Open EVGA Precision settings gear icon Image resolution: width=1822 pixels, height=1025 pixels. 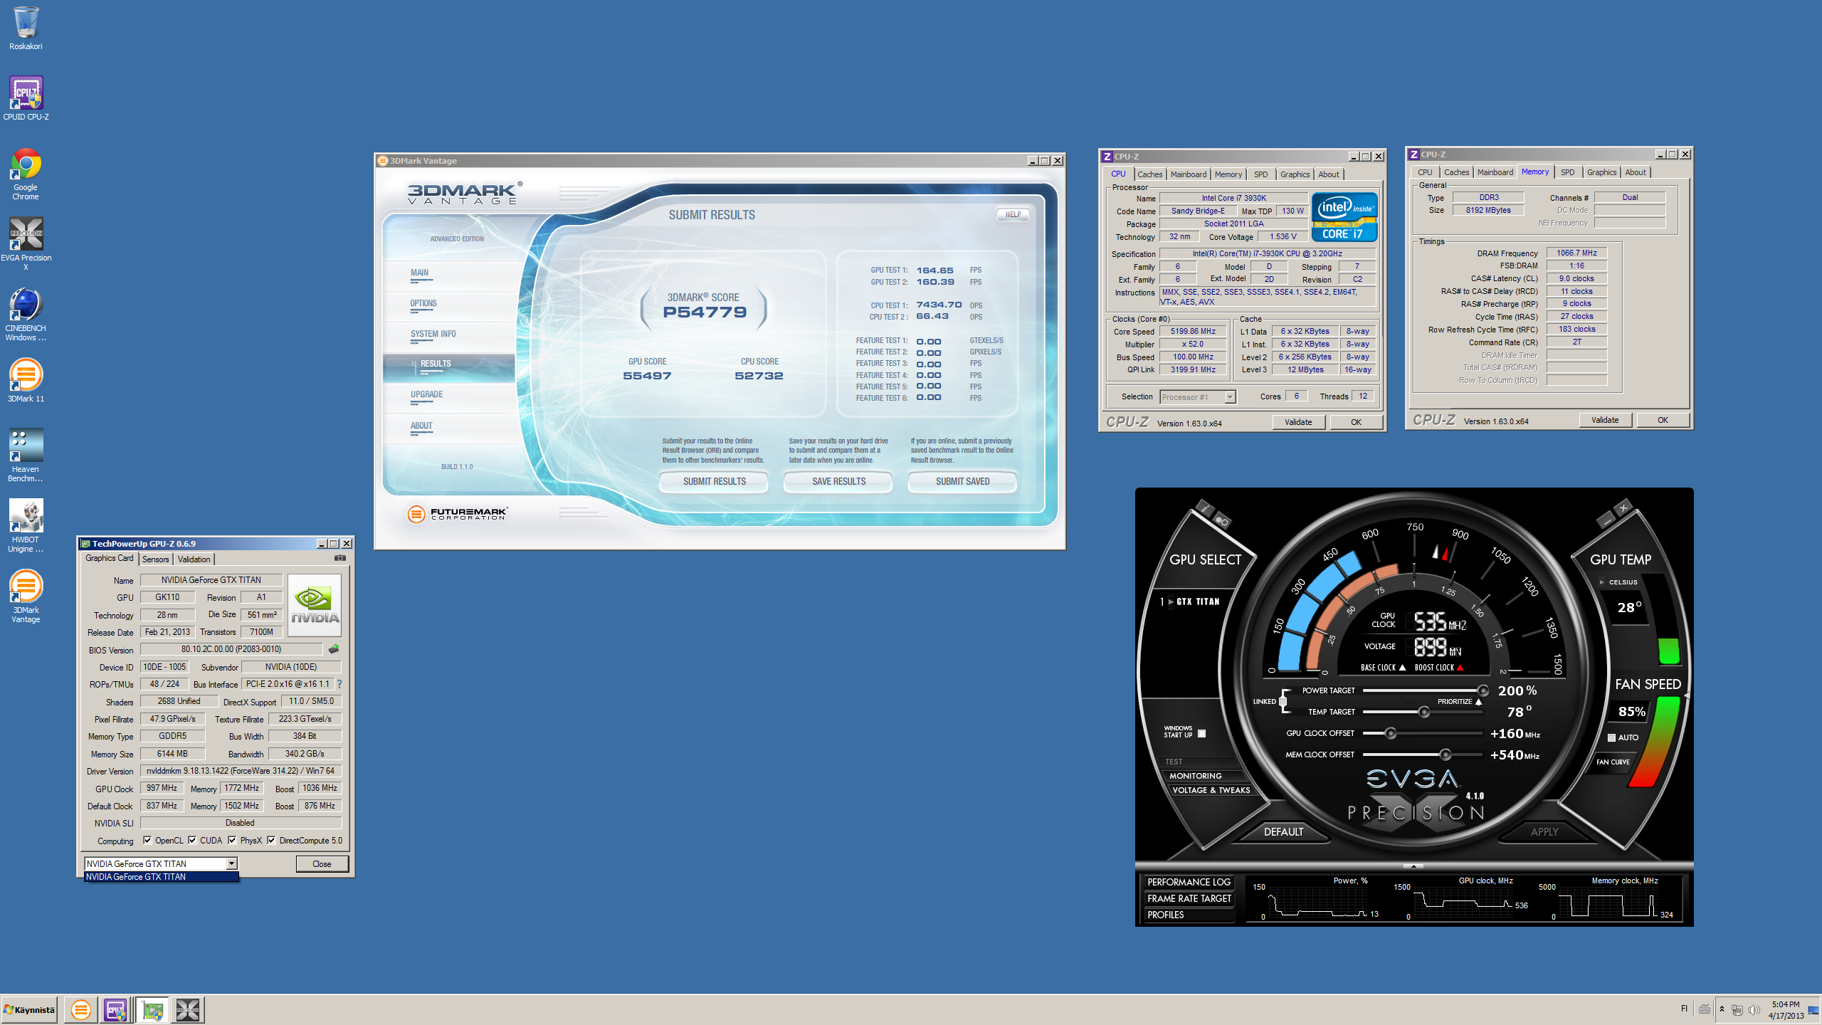coord(1222,520)
